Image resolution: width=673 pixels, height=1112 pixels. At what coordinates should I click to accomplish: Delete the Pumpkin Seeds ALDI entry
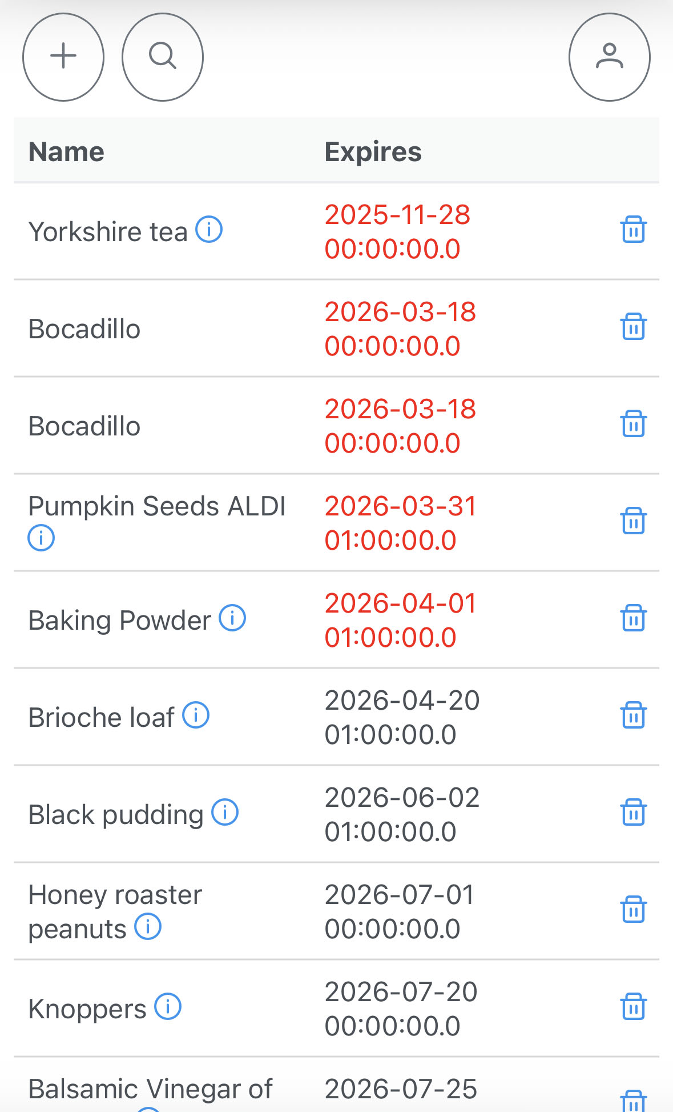[633, 521]
